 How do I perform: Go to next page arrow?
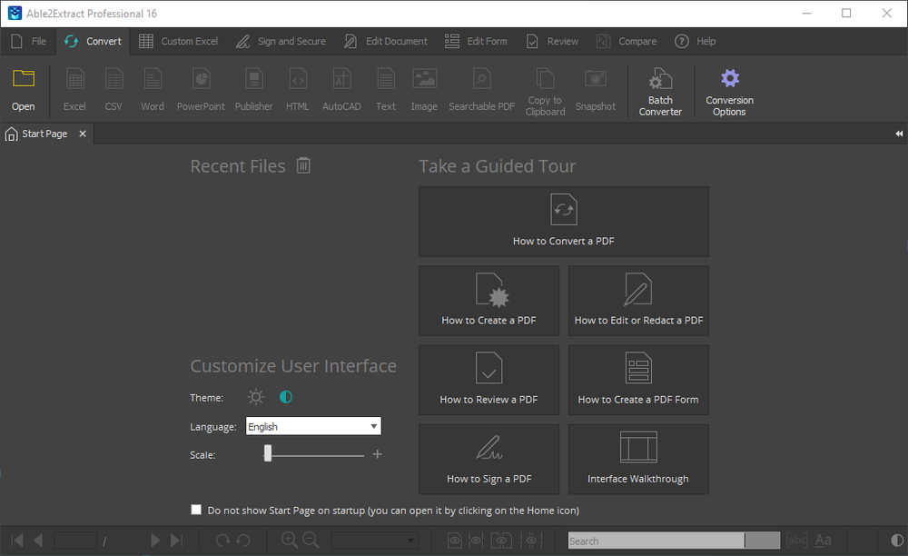click(x=154, y=541)
